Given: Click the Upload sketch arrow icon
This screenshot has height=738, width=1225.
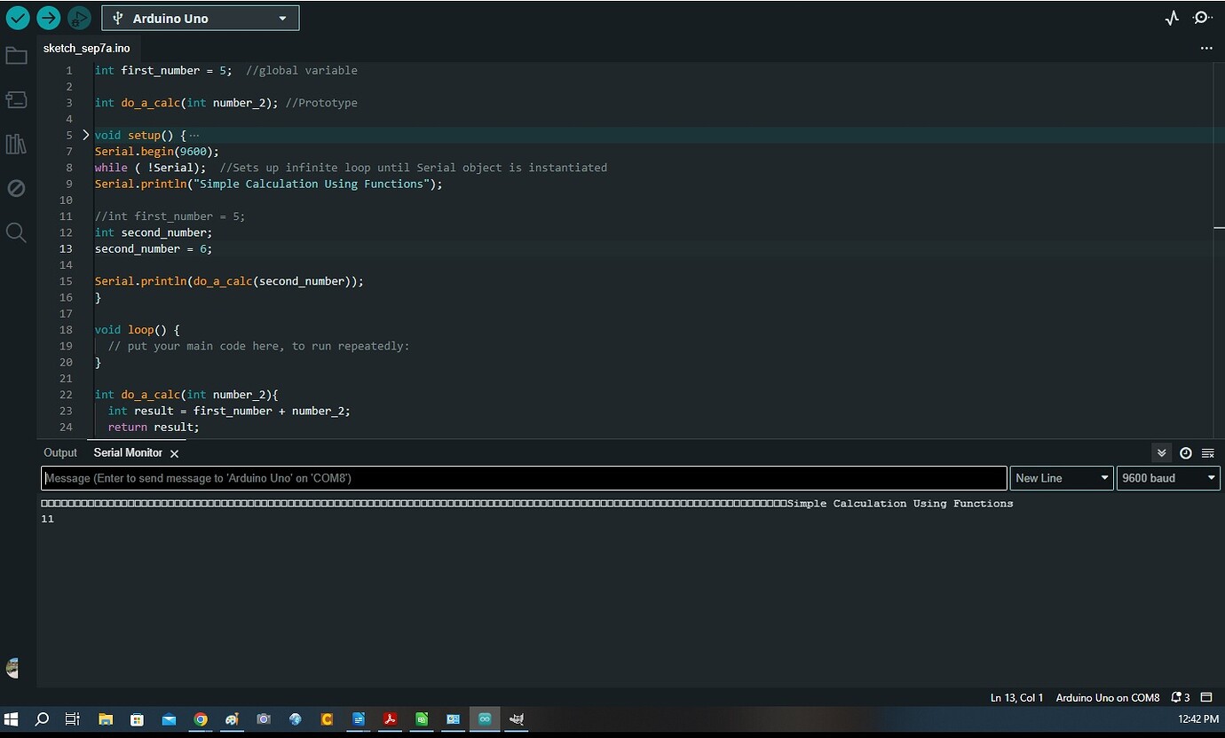Looking at the screenshot, I should [x=49, y=18].
